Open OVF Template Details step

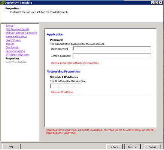coord(17,29)
